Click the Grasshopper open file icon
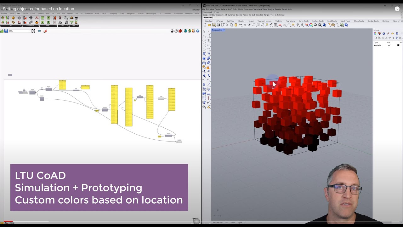 click(x=2, y=31)
